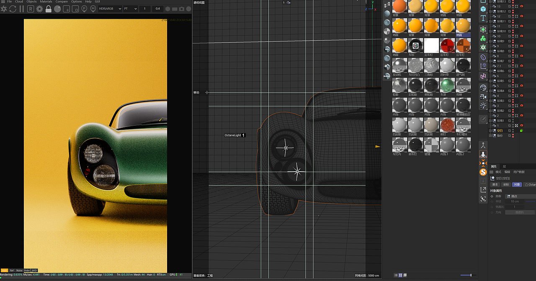Click the merge arrow icon above drop tool
The image size is (536, 281).
483,145
